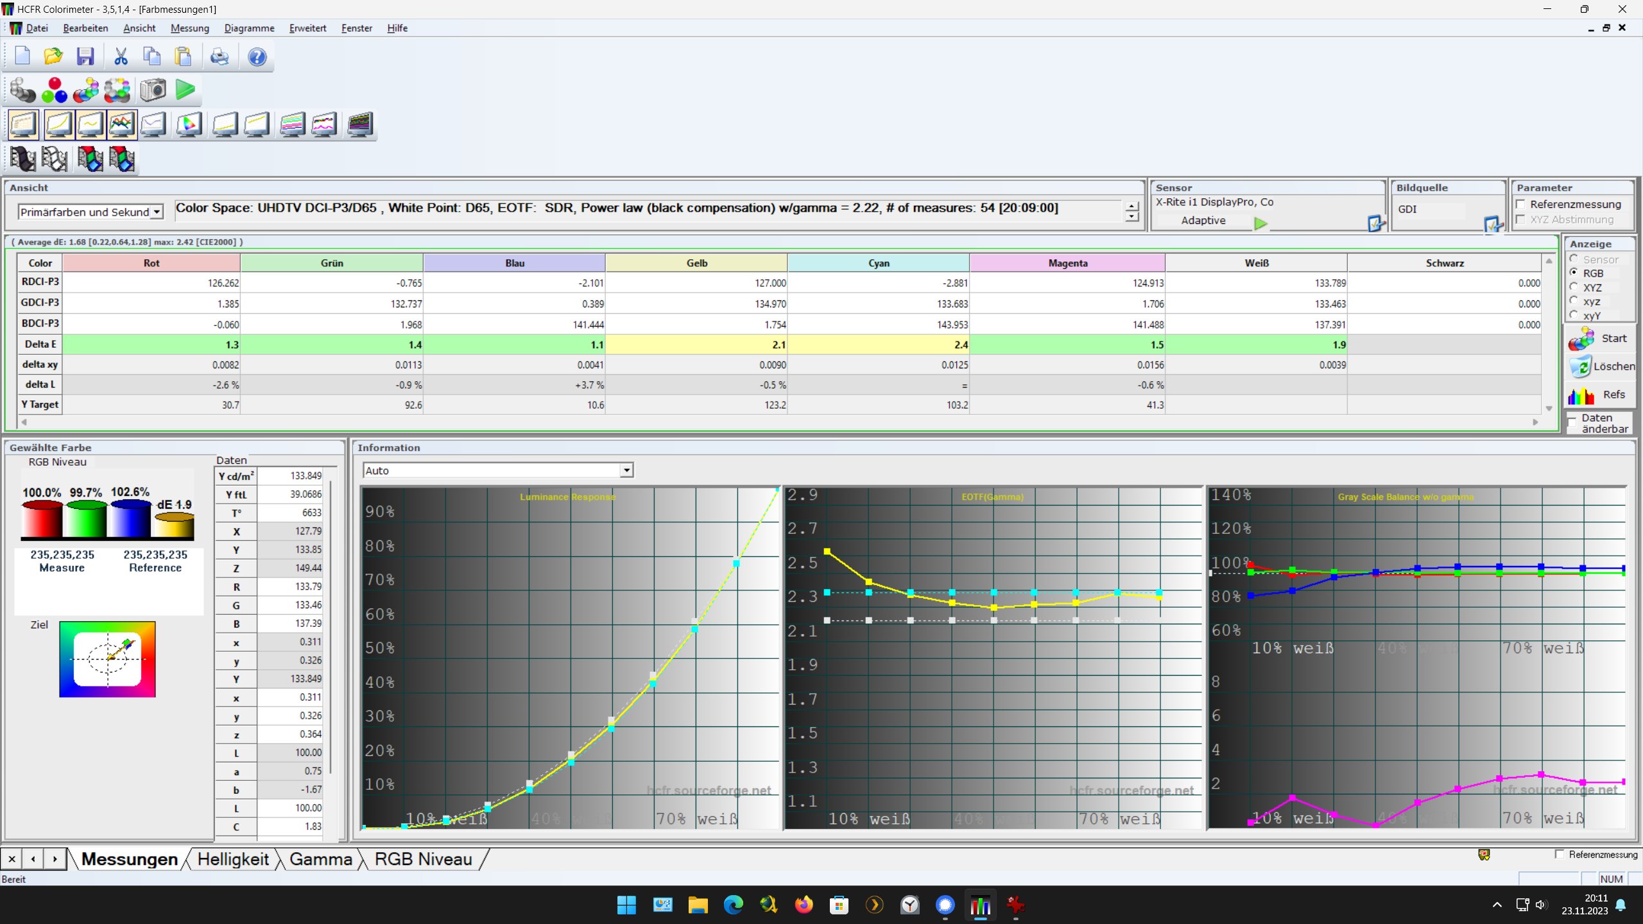Click the blue help question mark icon

tap(257, 57)
